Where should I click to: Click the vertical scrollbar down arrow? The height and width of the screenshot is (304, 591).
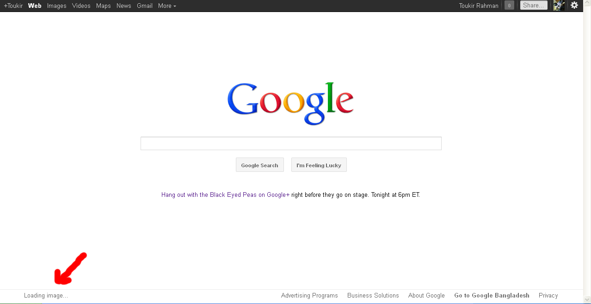tap(587, 299)
